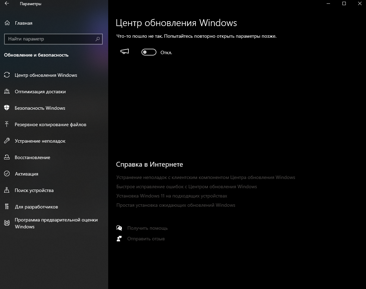Screen dimensions: 366x289
Task: Click the back arrow icon
Action: [x=7, y=3]
